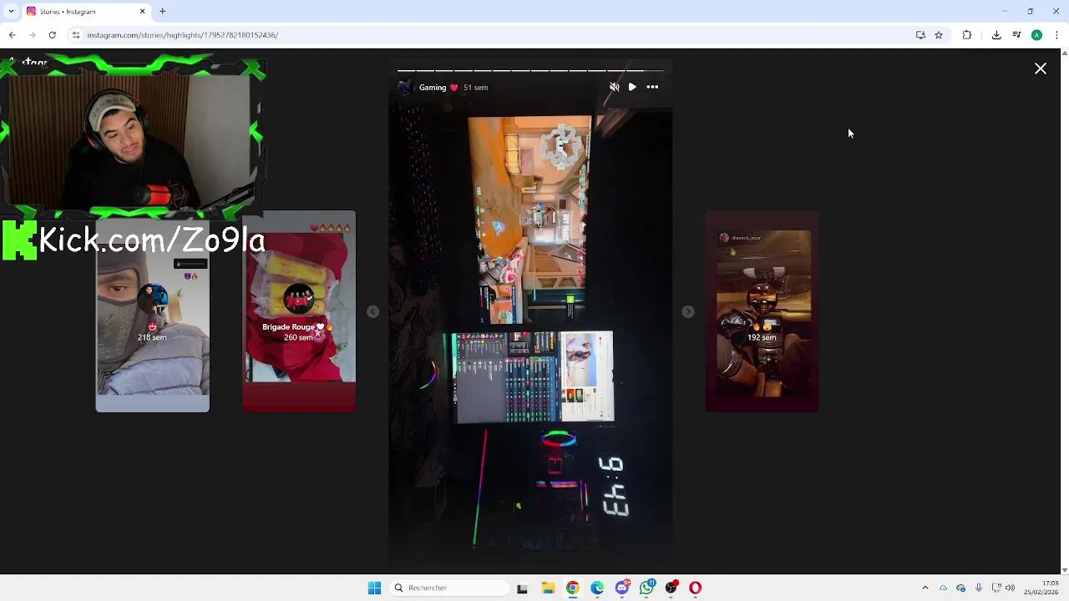The width and height of the screenshot is (1069, 601).
Task: Advance to the next story with the right arrow
Action: coord(688,311)
